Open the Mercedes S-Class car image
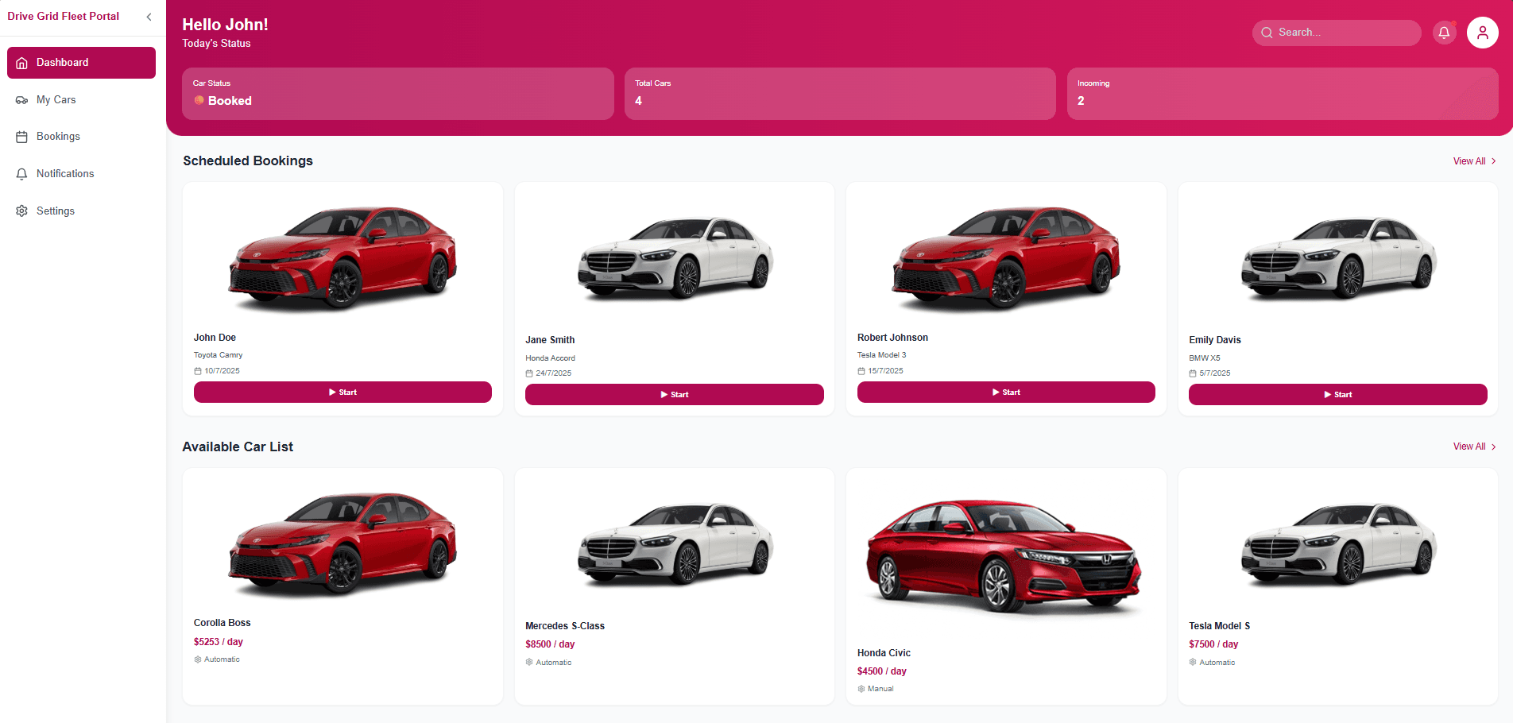This screenshot has width=1513, height=723. click(x=675, y=545)
